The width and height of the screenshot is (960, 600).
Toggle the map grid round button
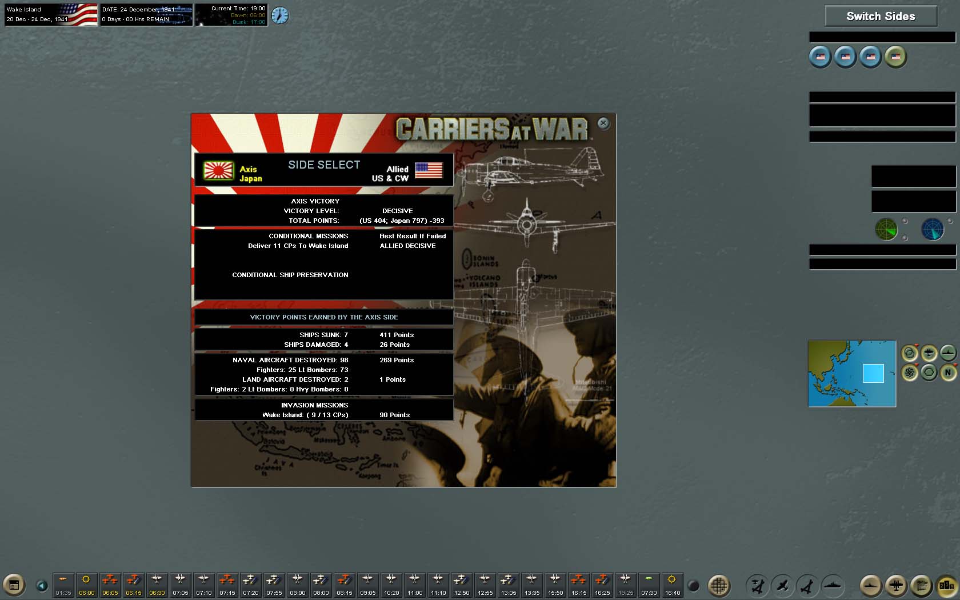[x=719, y=585]
